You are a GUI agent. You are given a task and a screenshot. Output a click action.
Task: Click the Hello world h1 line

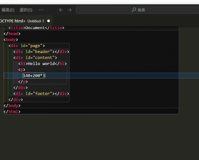[42, 63]
